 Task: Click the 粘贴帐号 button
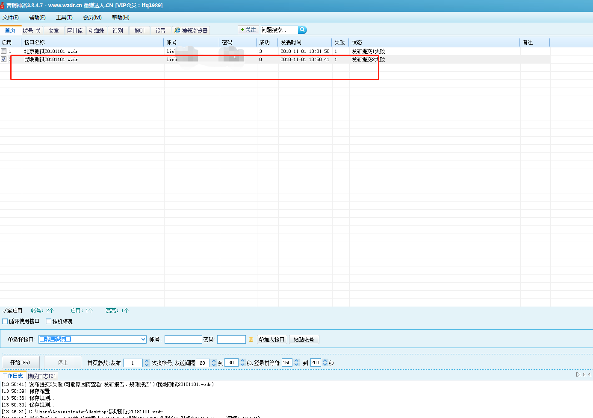(x=304, y=339)
